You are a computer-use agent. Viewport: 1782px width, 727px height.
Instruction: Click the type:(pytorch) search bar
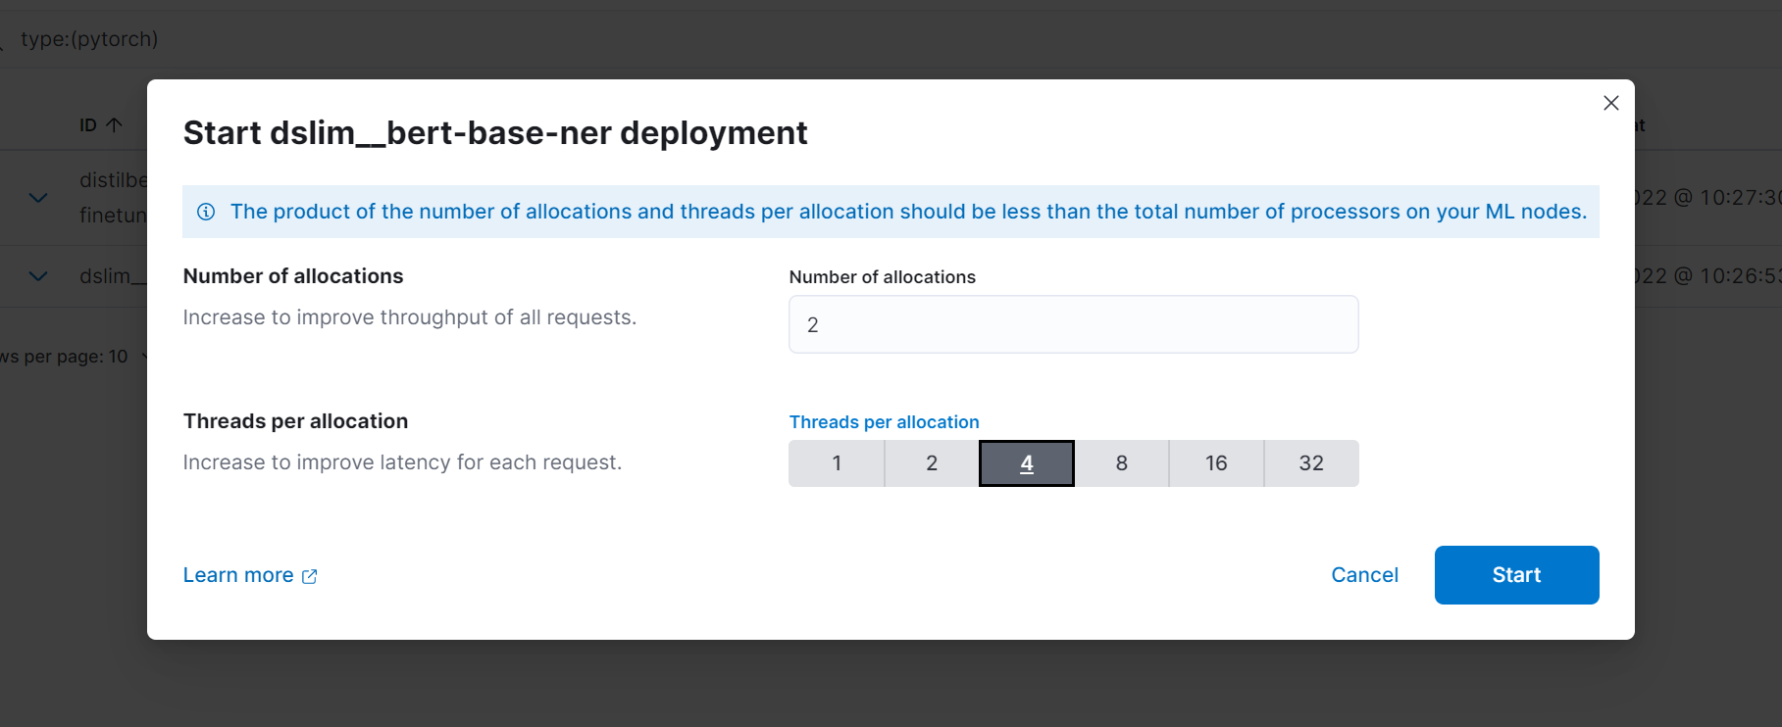89,39
